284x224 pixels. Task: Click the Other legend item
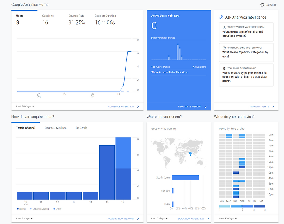pyautogui.click(x=58, y=209)
